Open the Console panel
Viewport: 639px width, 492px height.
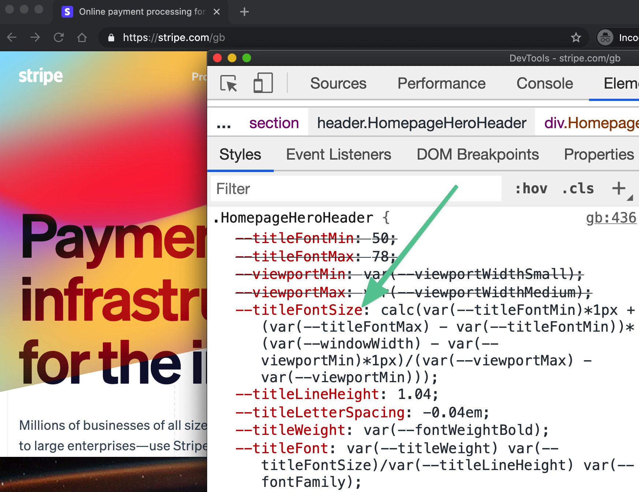[x=545, y=83]
